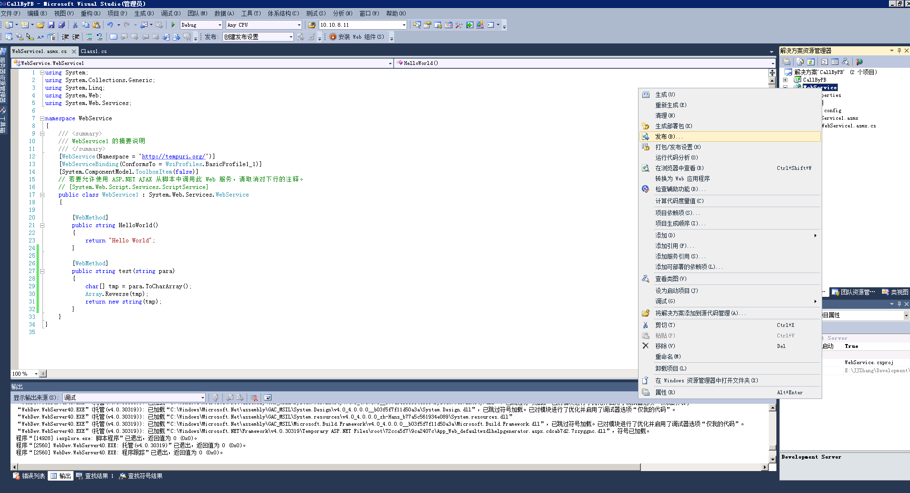Open a new project with the New Project icon
910x493 pixels.
pos(9,25)
